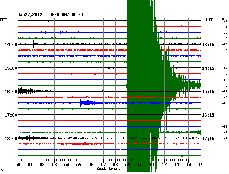Click the Zeit [min] axis title
This screenshot has height=174, width=229.
point(109,168)
